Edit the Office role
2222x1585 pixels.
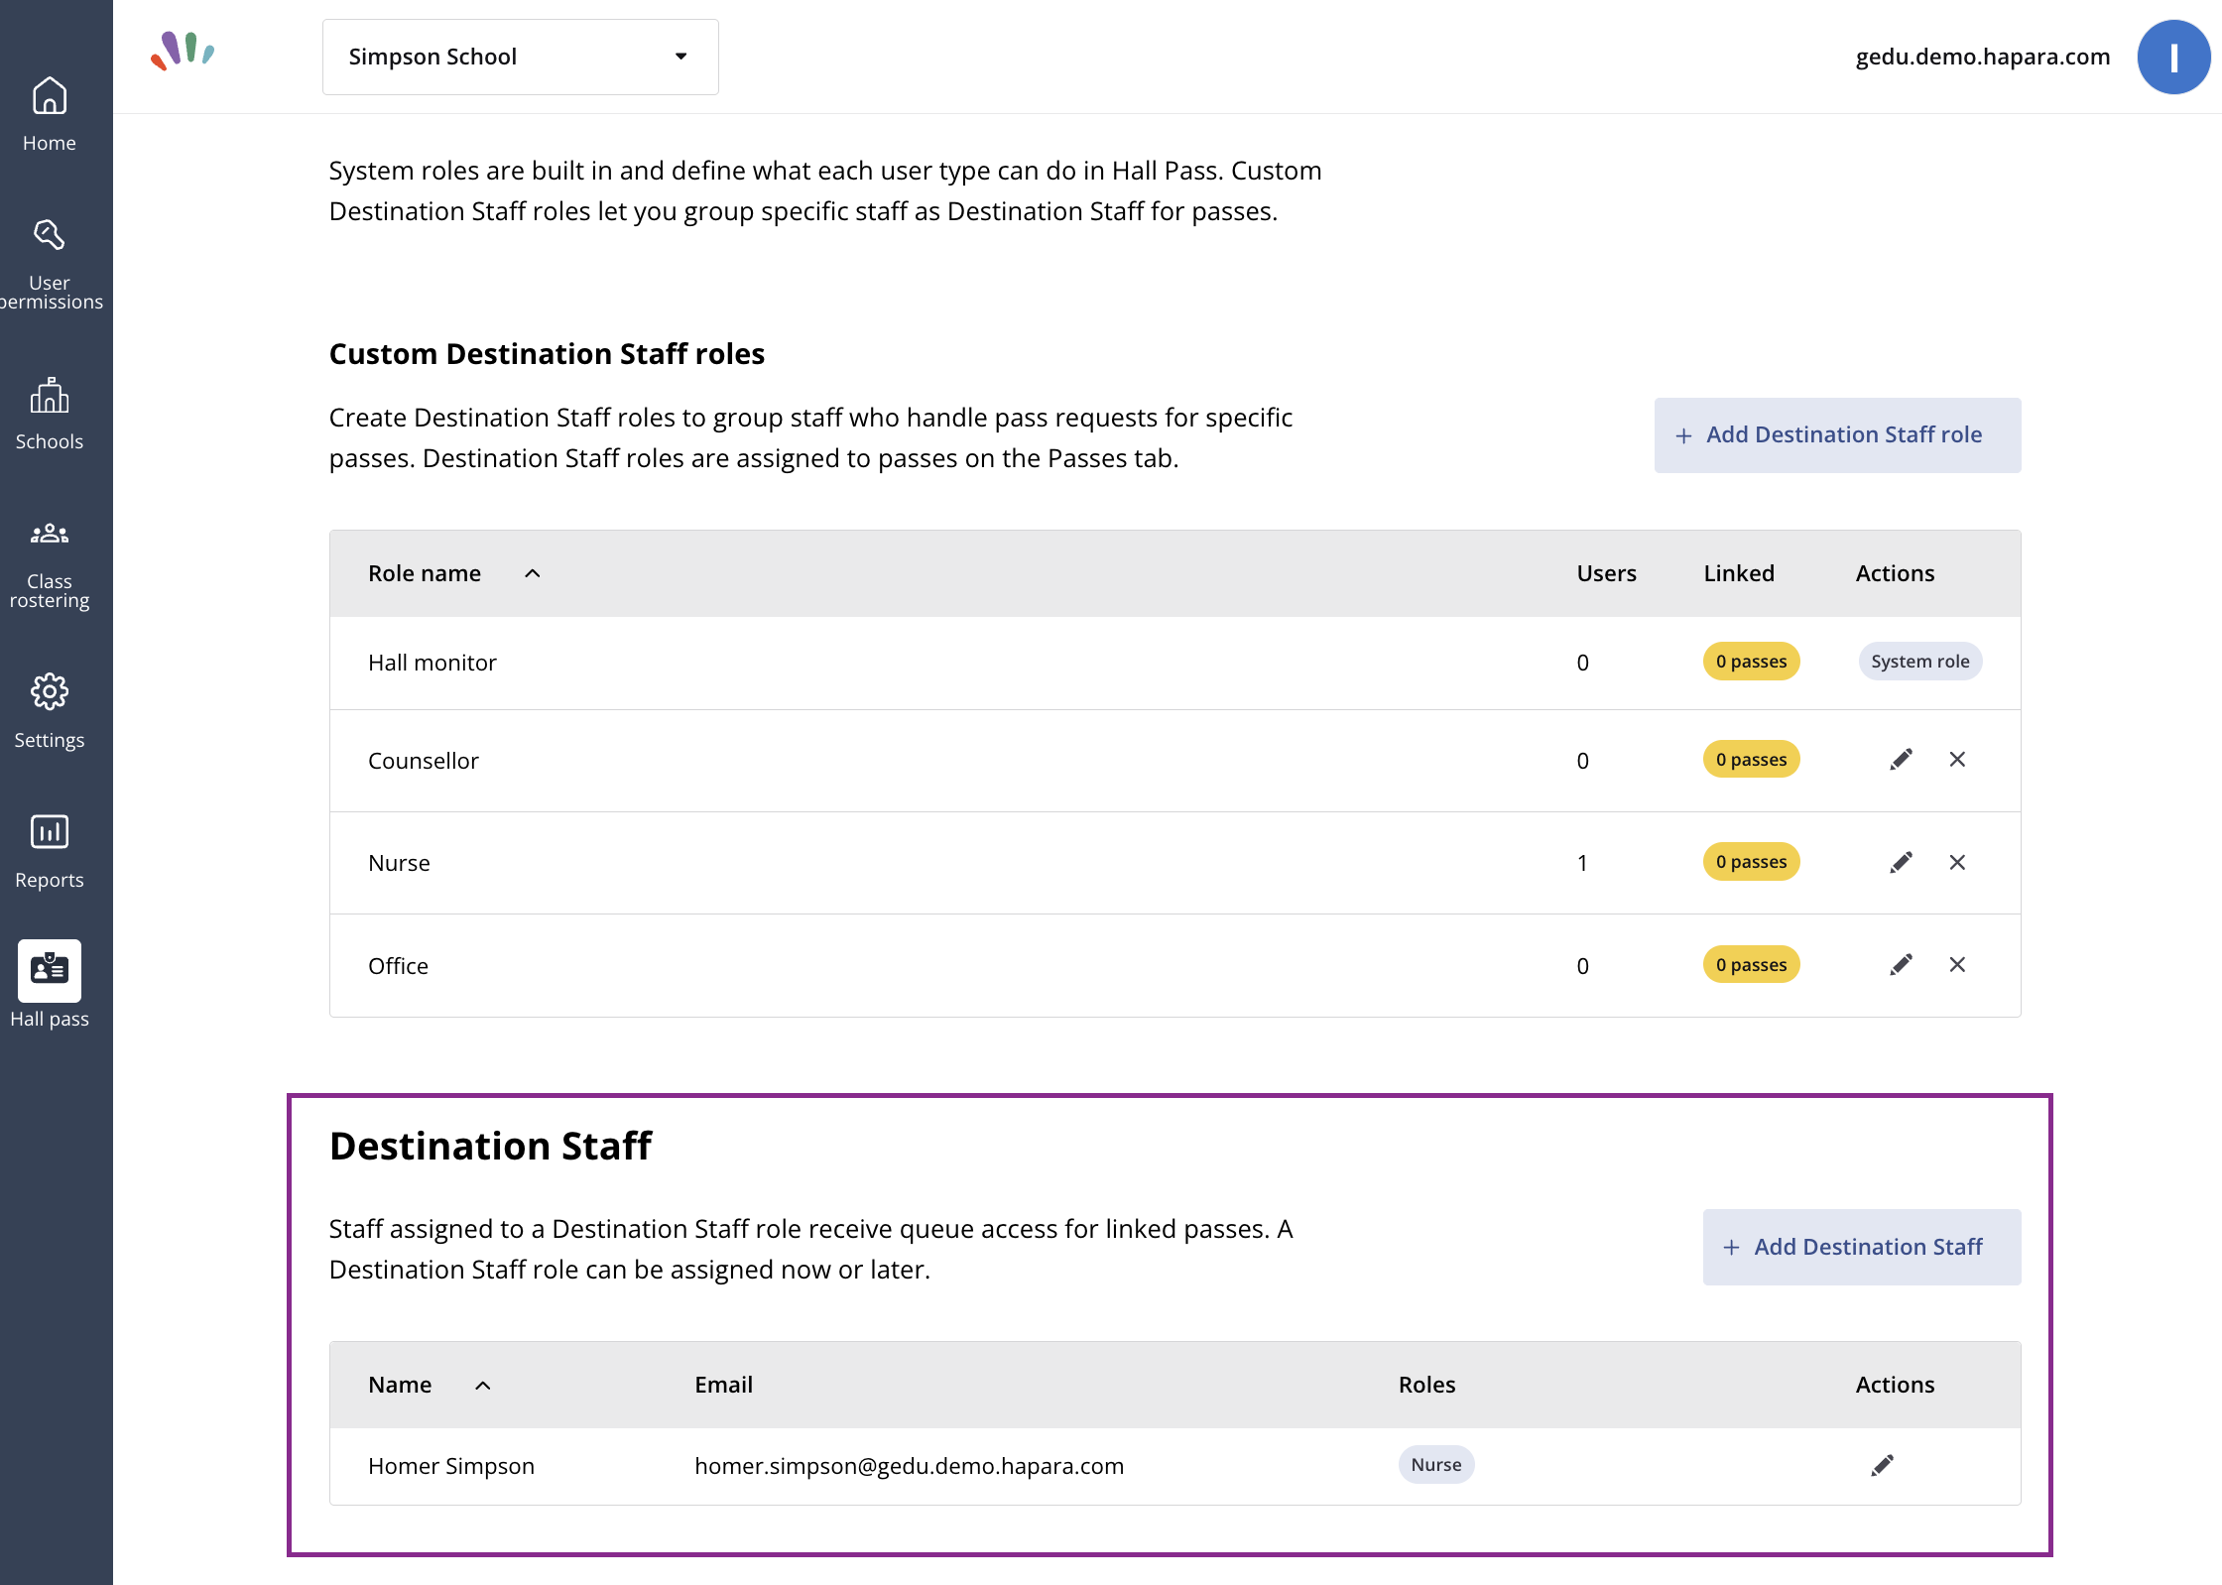(x=1901, y=964)
